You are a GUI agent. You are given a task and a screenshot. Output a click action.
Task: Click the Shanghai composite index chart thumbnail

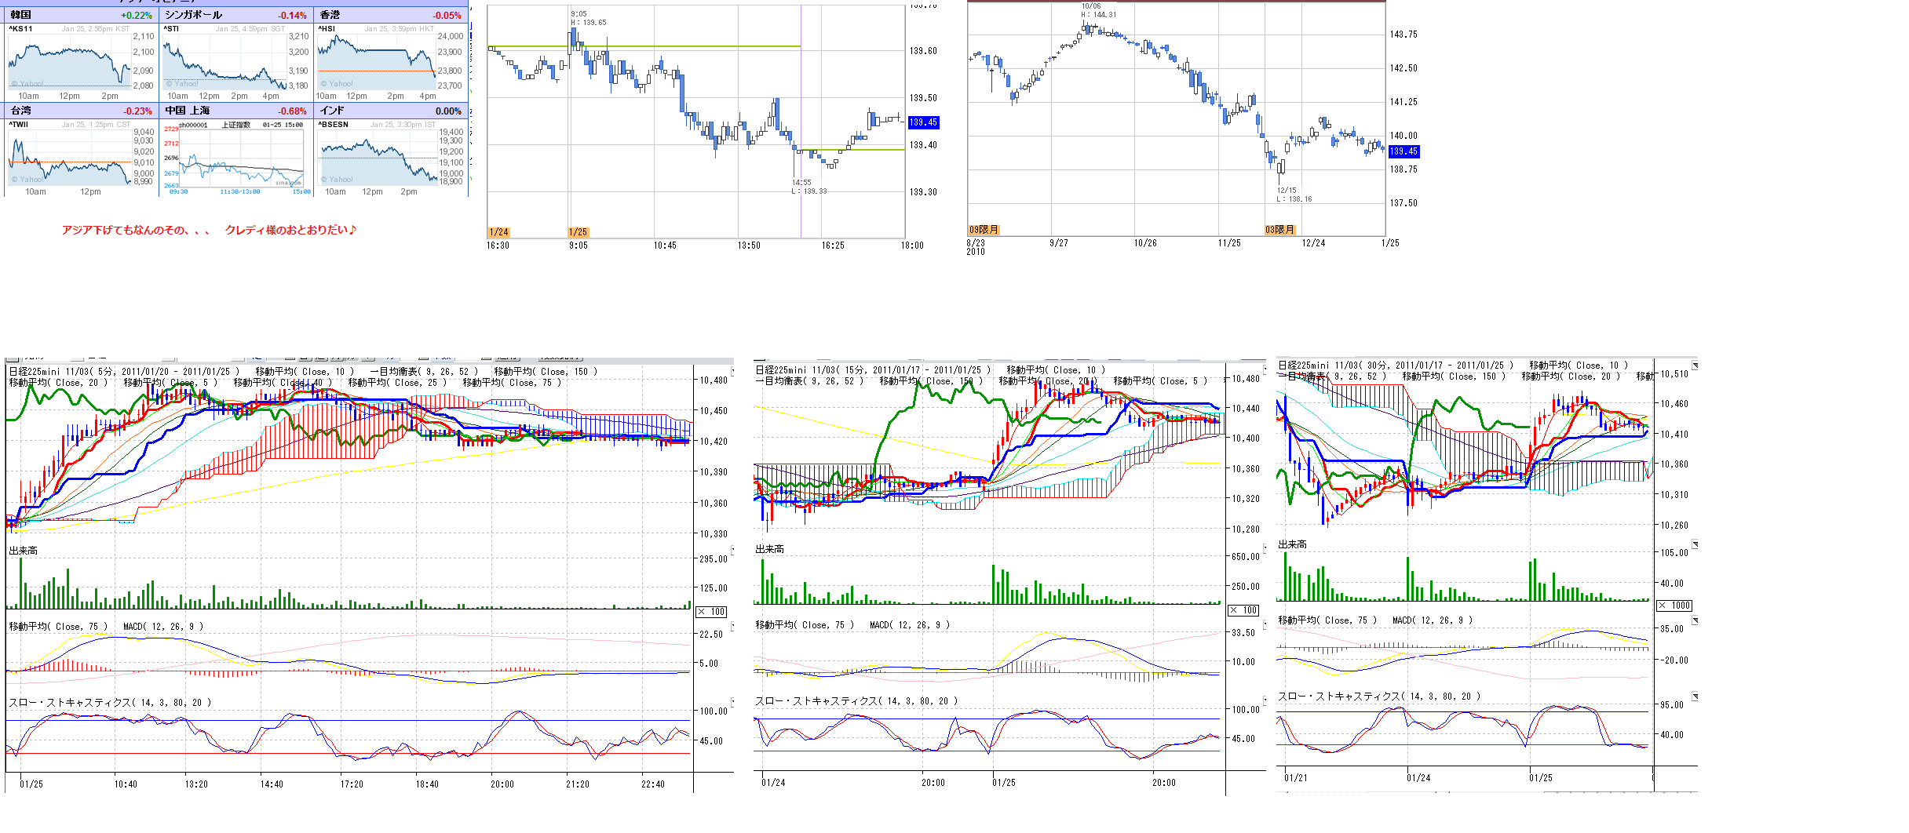[235, 157]
